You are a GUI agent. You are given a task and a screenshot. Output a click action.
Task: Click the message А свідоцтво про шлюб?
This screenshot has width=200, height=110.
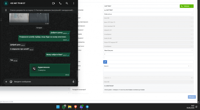(x=21, y=49)
